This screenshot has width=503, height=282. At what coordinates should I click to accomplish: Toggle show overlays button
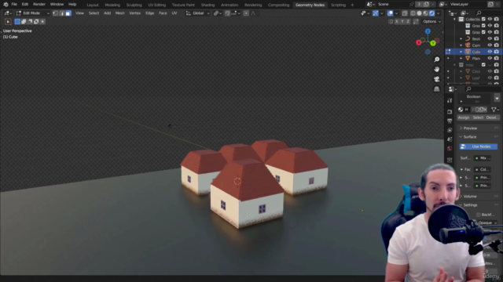(x=390, y=13)
